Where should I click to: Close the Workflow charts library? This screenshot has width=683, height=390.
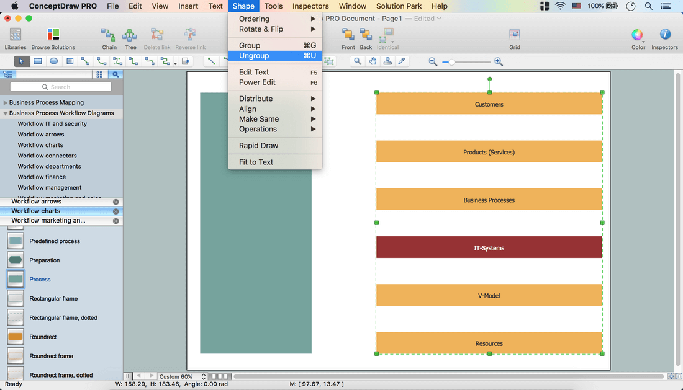[116, 211]
